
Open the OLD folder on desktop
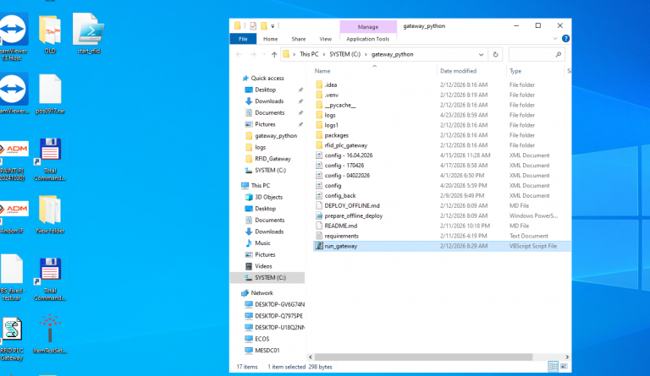click(x=50, y=35)
